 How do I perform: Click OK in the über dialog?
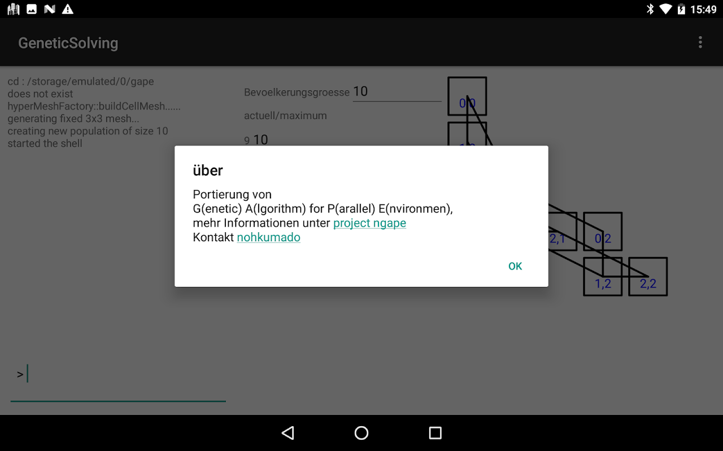point(515,266)
